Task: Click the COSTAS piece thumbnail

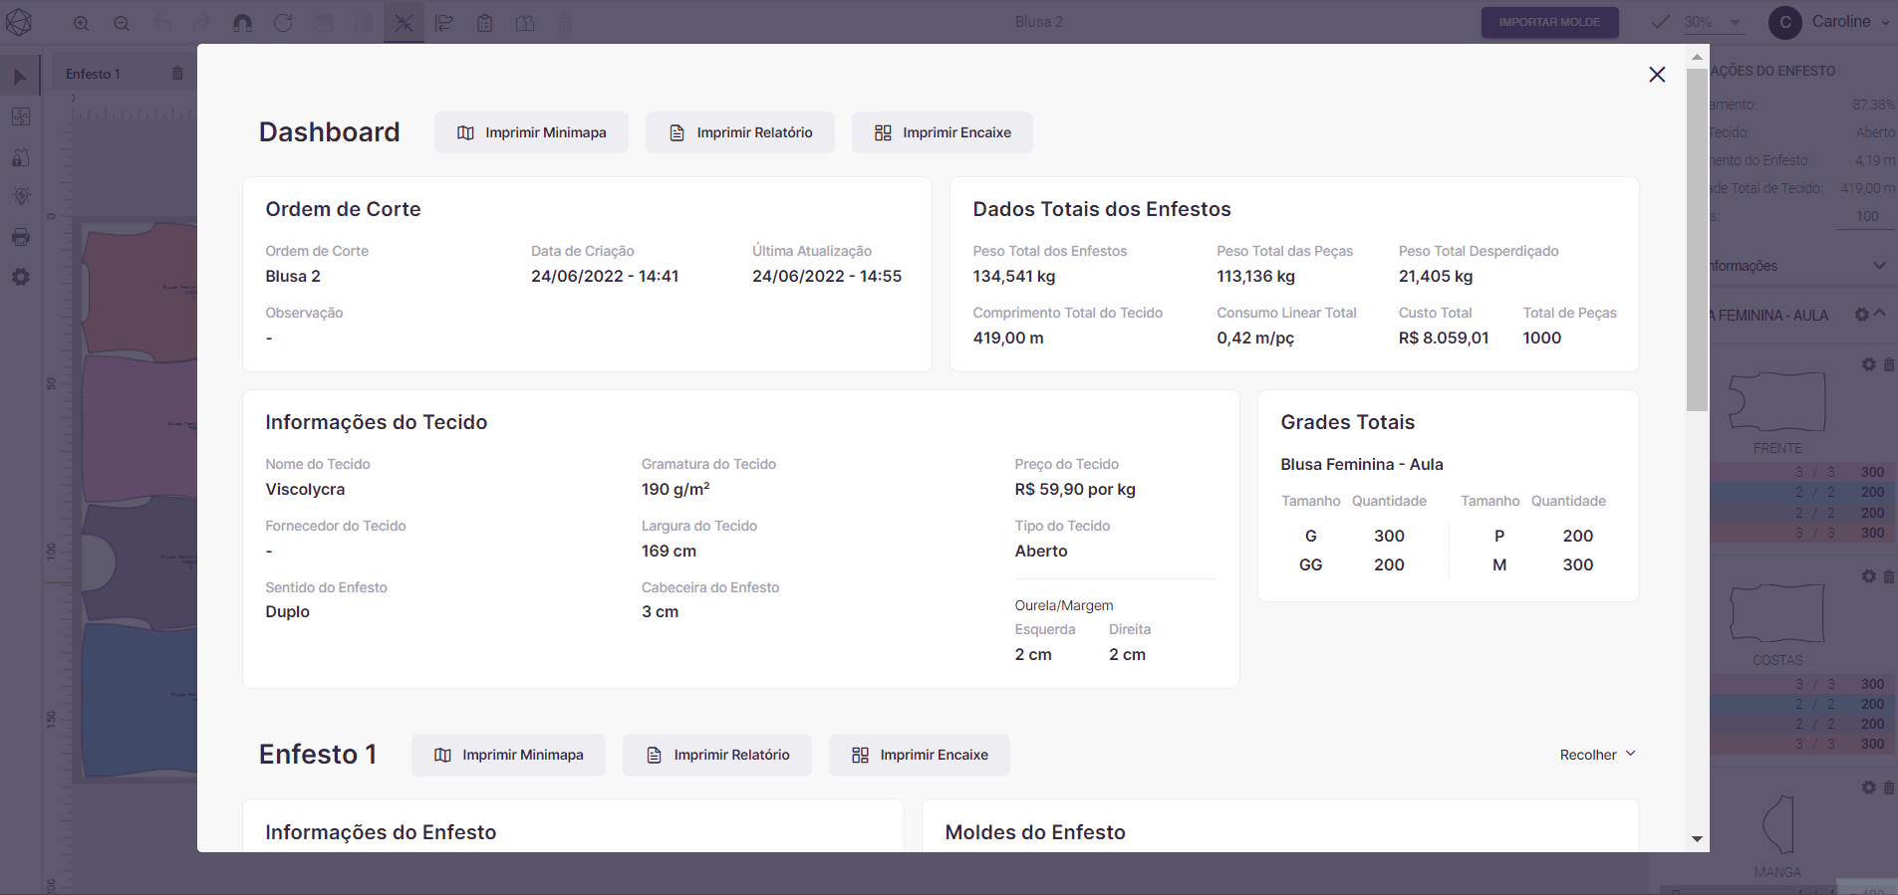Action: point(1777,612)
